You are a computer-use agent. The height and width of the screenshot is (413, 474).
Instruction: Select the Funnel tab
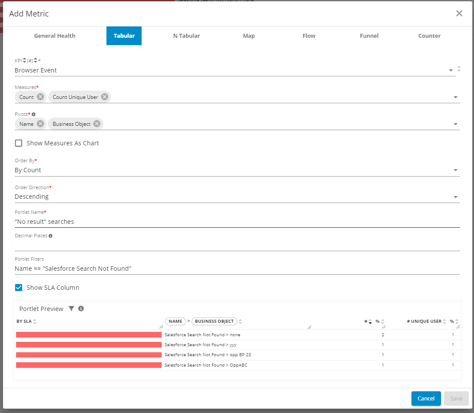coord(369,36)
